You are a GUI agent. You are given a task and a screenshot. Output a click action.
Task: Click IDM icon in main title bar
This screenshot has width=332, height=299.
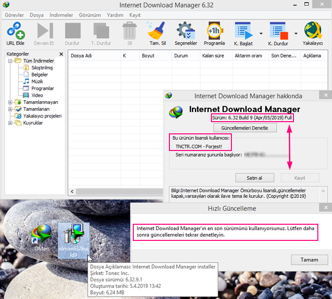(6, 5)
